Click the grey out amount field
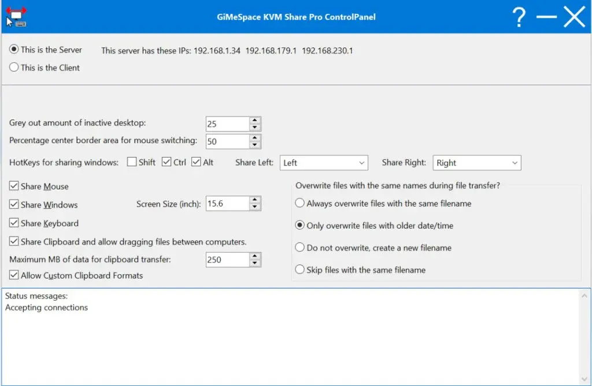 tap(227, 124)
